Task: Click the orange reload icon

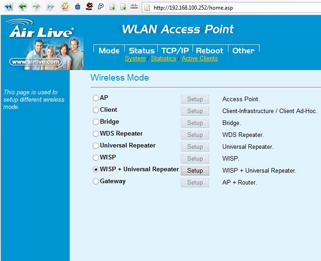Action: tap(65, 6)
